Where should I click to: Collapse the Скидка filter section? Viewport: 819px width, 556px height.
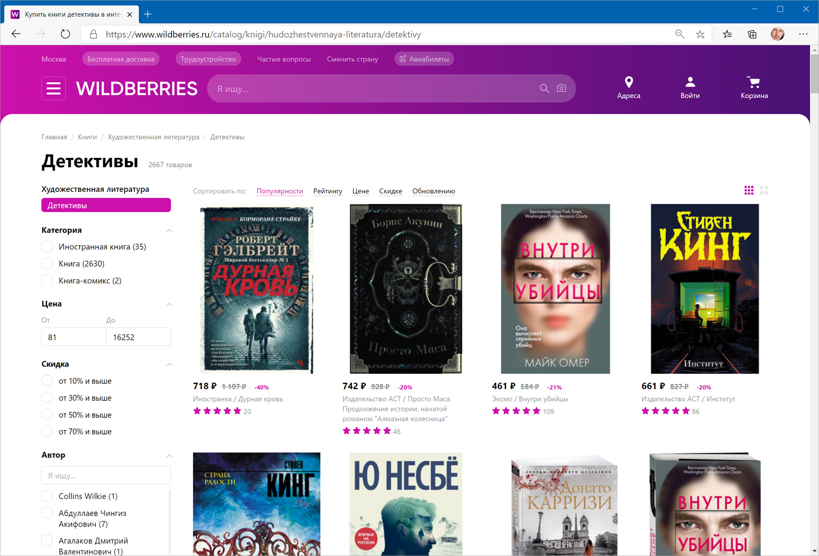click(169, 364)
